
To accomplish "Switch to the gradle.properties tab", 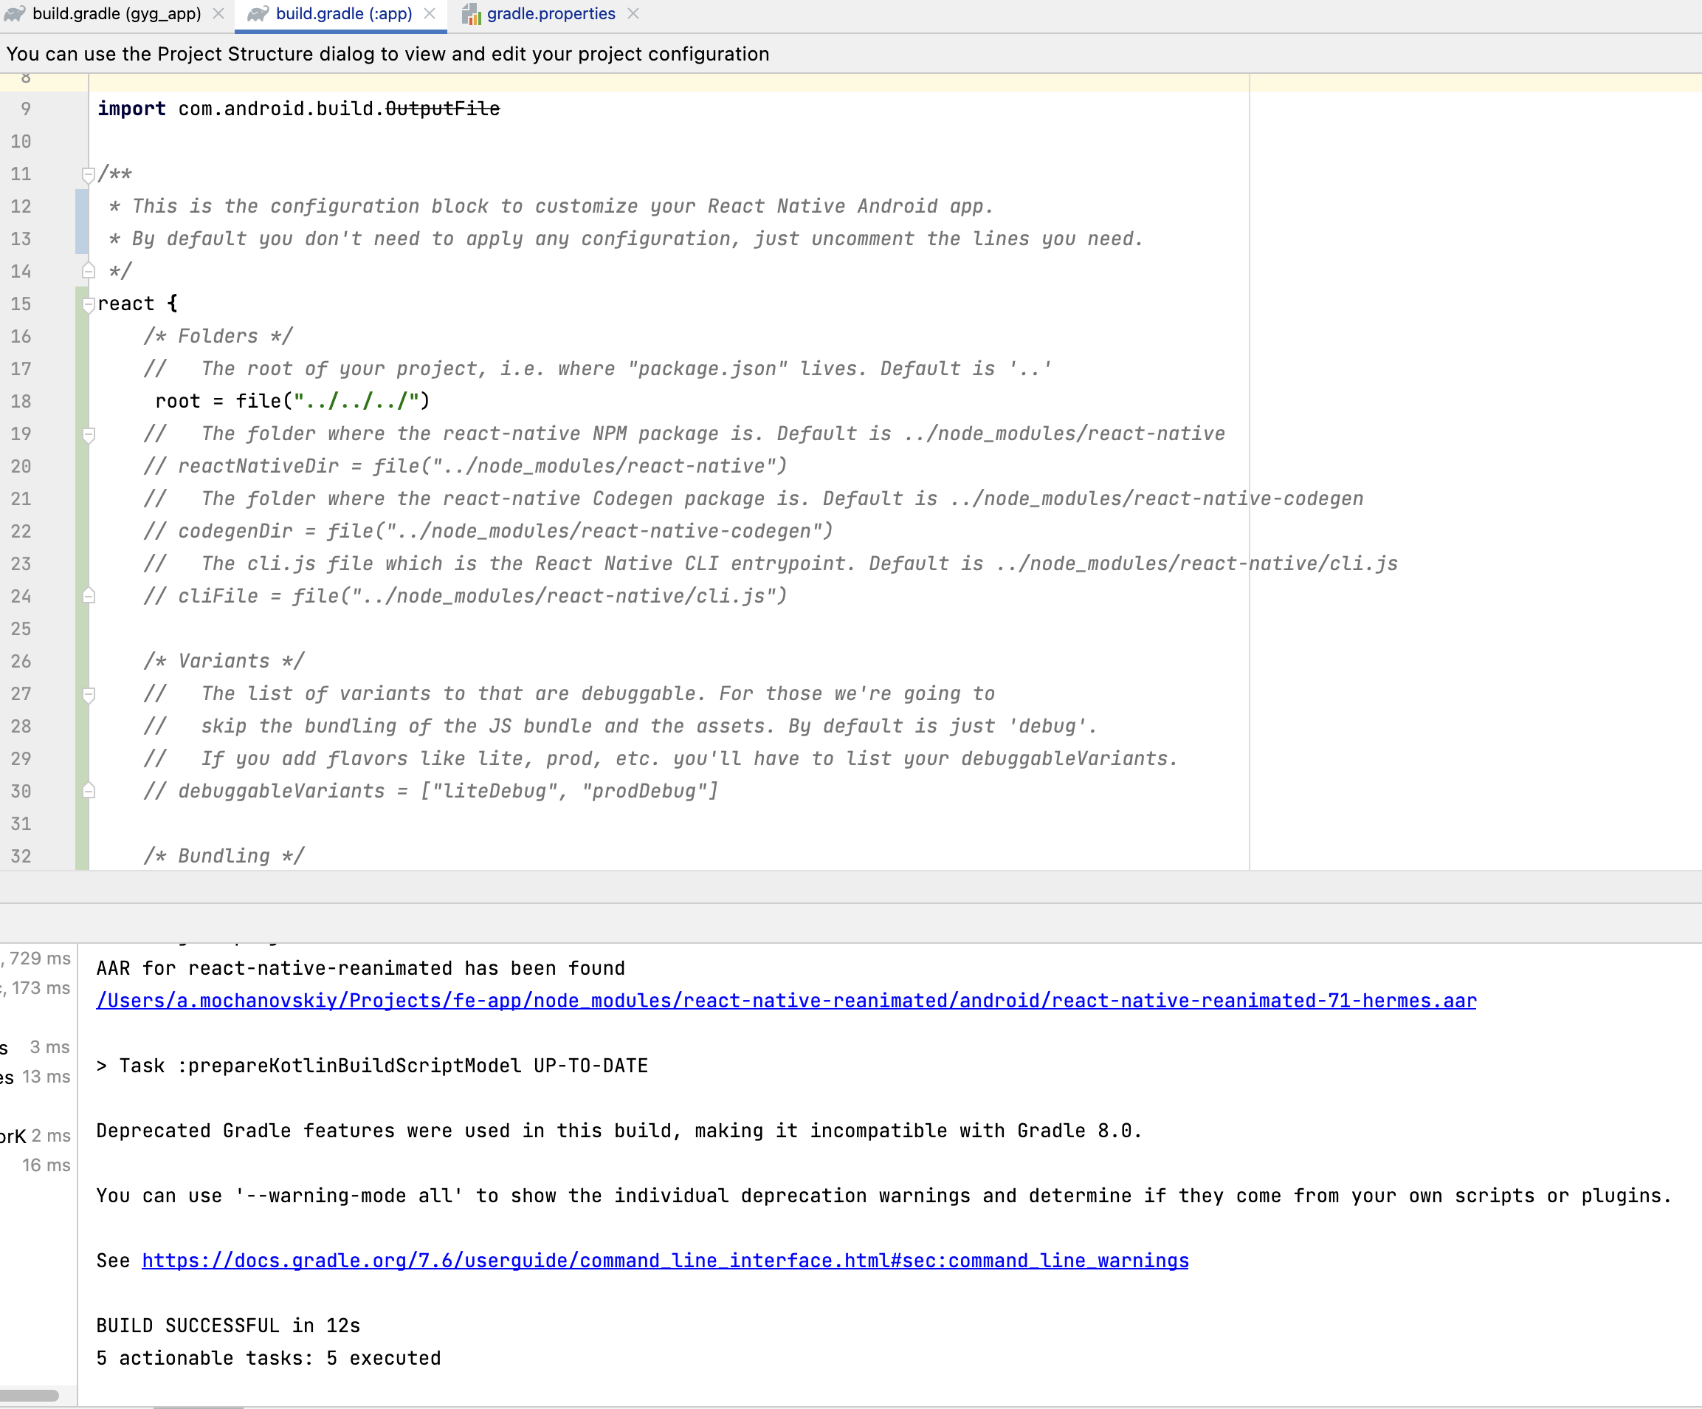I will coord(551,14).
